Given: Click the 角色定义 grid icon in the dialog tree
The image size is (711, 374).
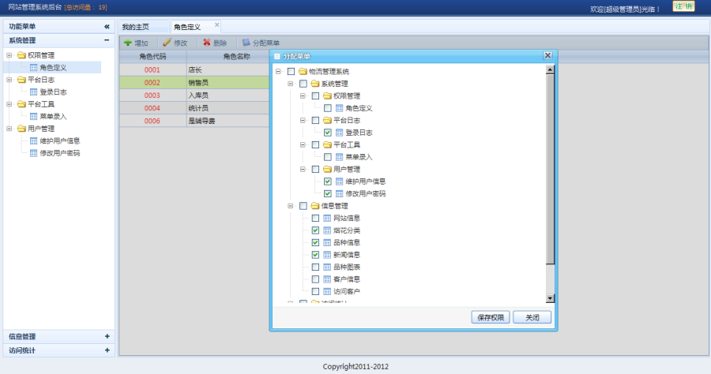Looking at the screenshot, I should pyautogui.click(x=339, y=108).
